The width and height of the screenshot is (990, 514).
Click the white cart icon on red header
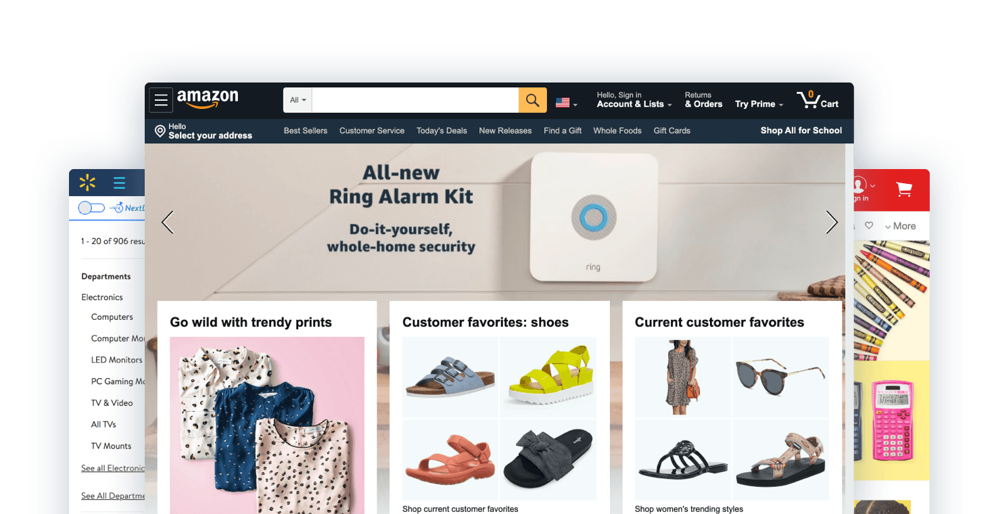coord(904,189)
